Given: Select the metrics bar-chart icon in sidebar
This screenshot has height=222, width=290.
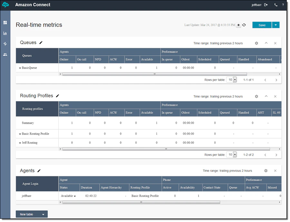Looking at the screenshot, I should click(x=5, y=33).
